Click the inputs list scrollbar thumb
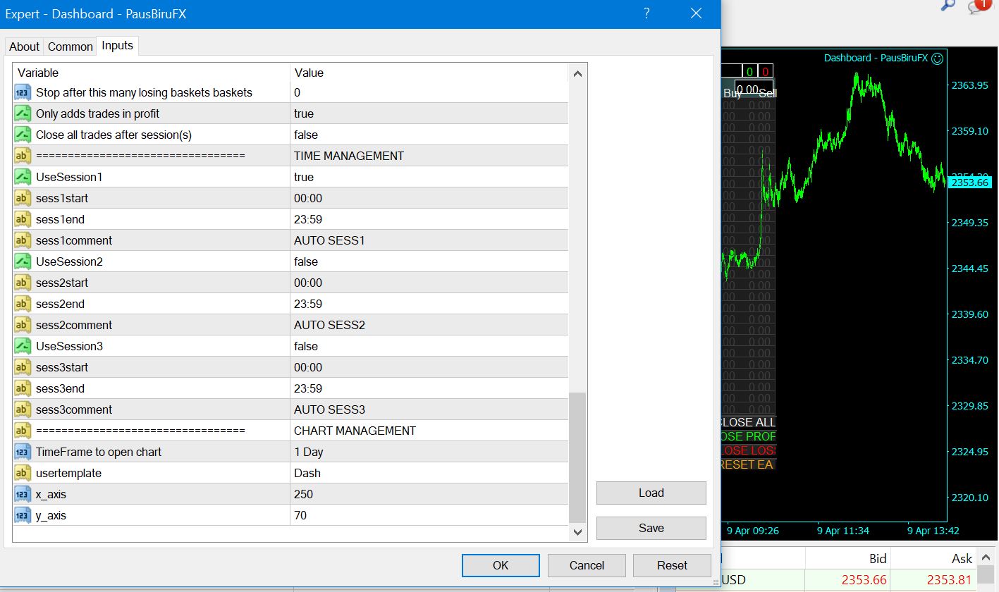This screenshot has width=999, height=592. (x=577, y=457)
